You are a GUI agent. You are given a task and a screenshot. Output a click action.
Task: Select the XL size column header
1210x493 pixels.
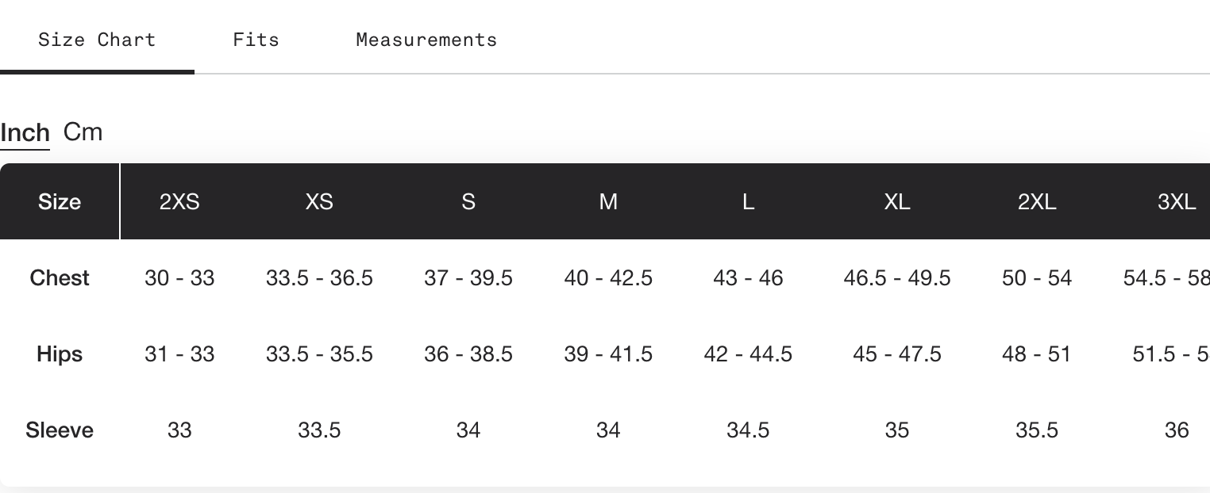[x=897, y=201]
